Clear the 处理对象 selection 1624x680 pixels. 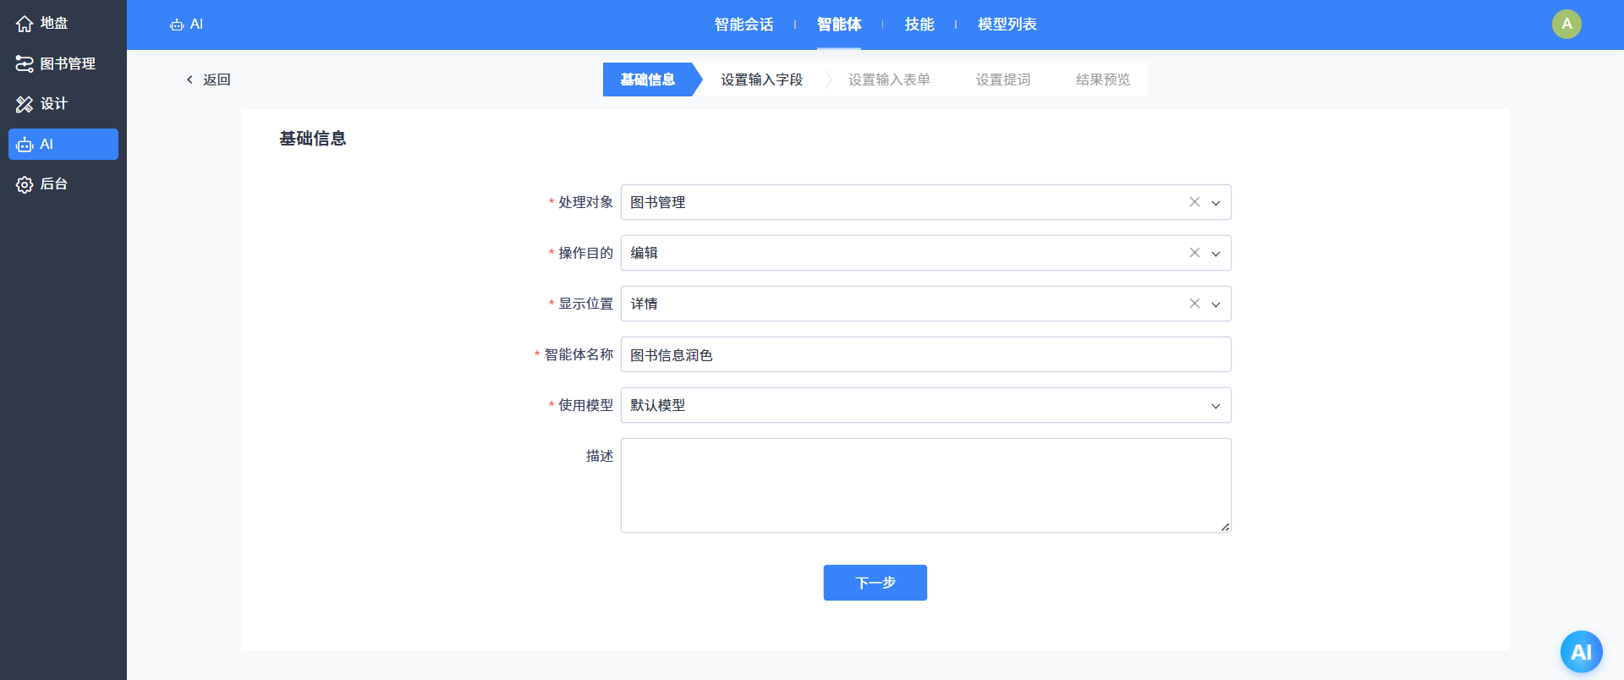[1194, 202]
